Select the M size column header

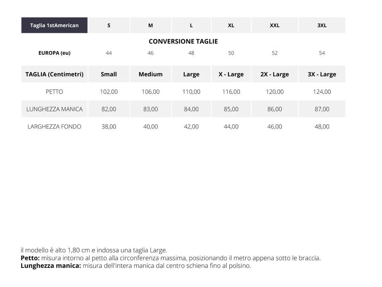[x=150, y=25]
